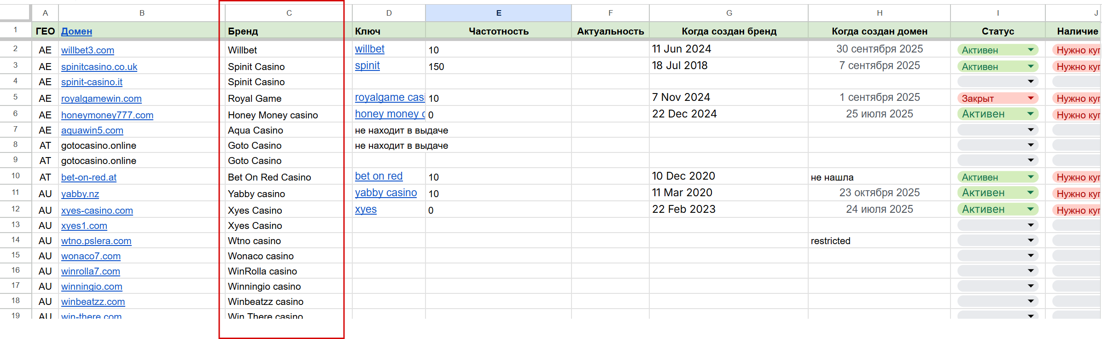Expand the Закрыт status dropdown for royalgamewin.com
1102x339 pixels.
[x=1031, y=98]
